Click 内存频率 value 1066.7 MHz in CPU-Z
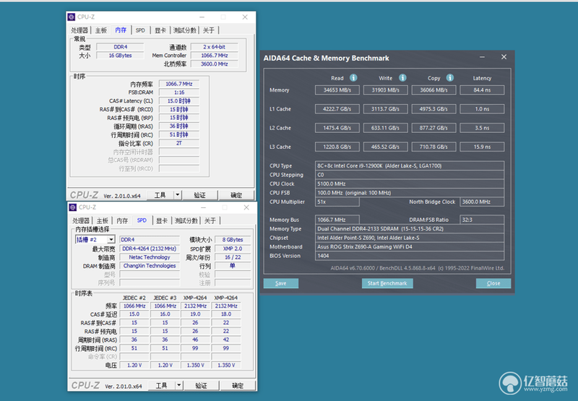 tap(178, 84)
